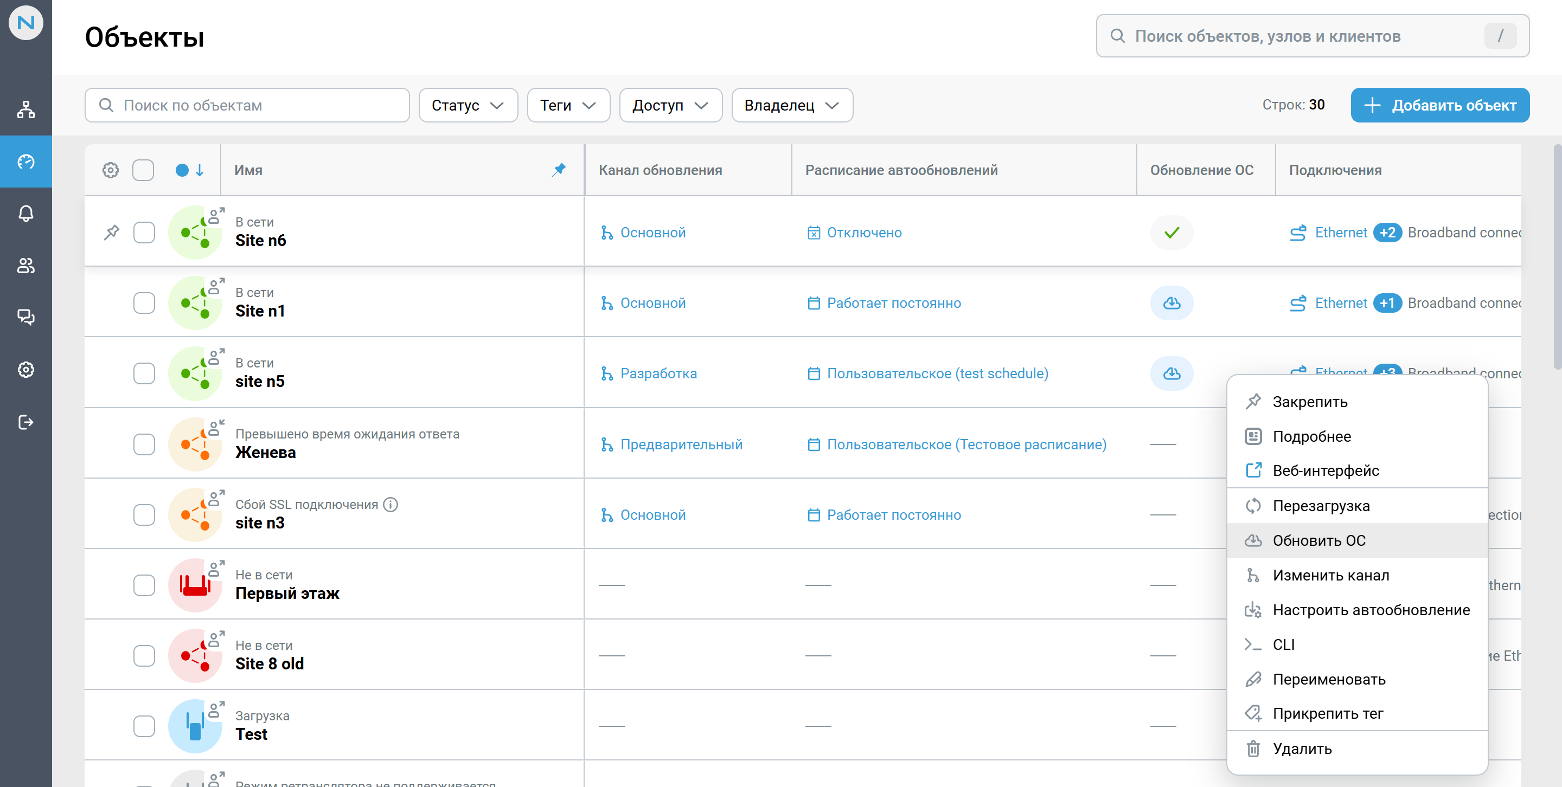Check the Первый этаж row checkbox
1562x787 pixels.
pos(144,585)
